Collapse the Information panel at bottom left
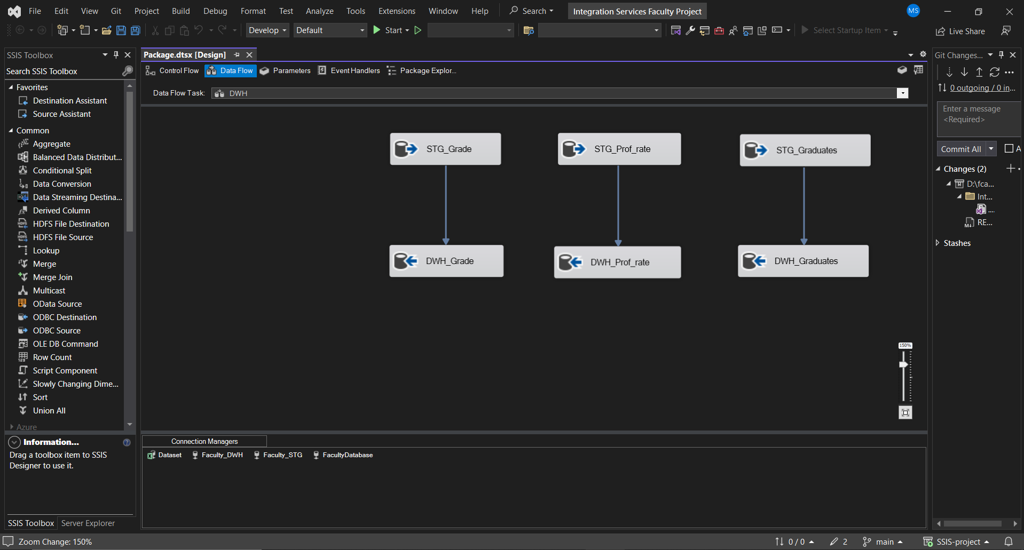 point(13,442)
